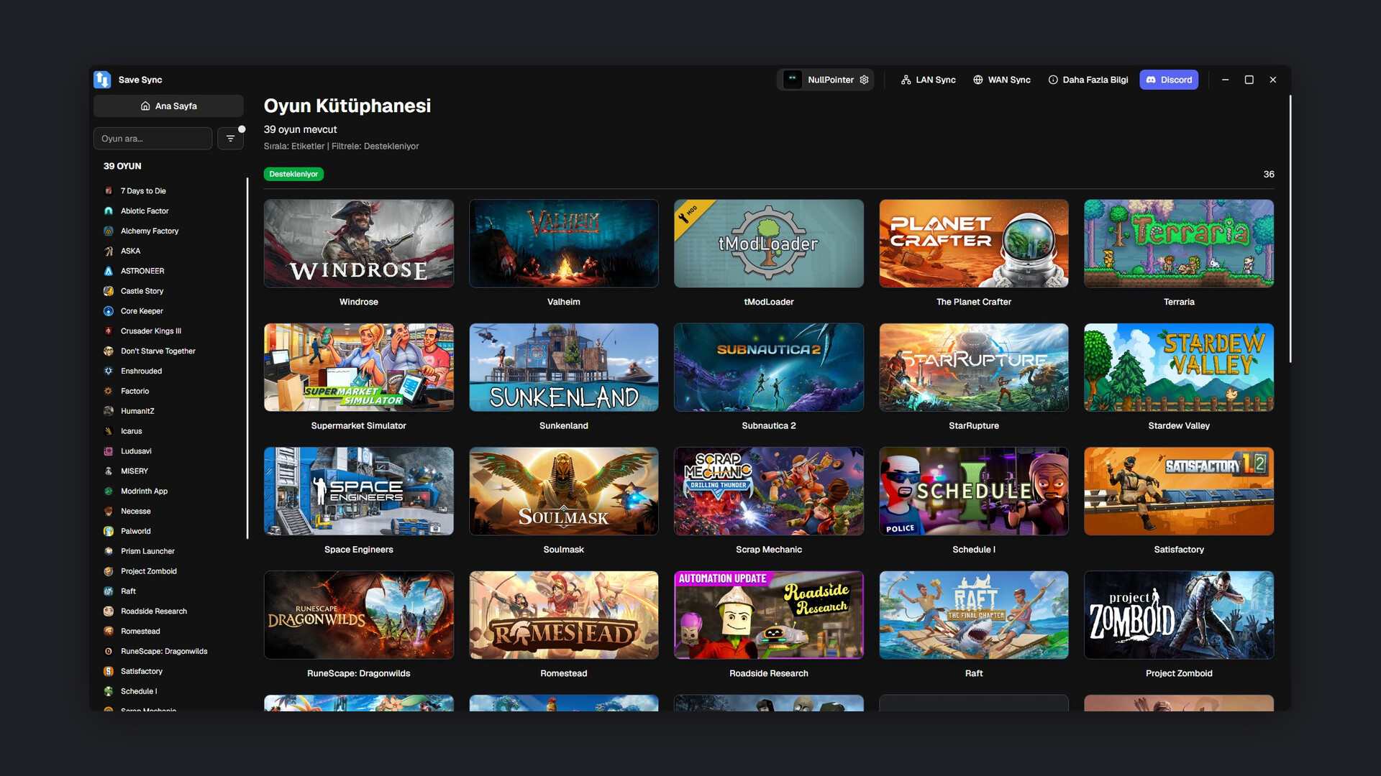Open LAN Sync

pyautogui.click(x=928, y=80)
